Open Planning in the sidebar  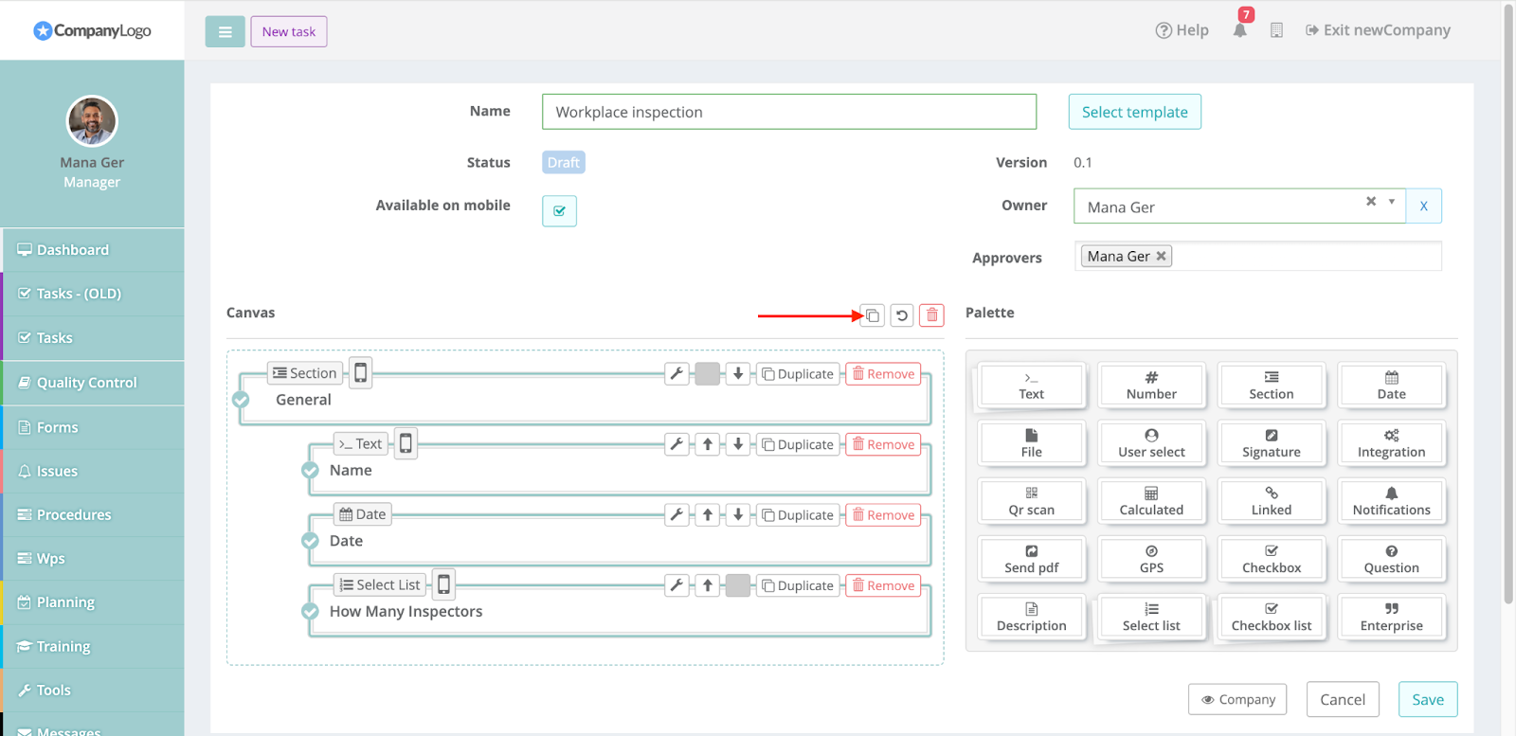tap(93, 602)
